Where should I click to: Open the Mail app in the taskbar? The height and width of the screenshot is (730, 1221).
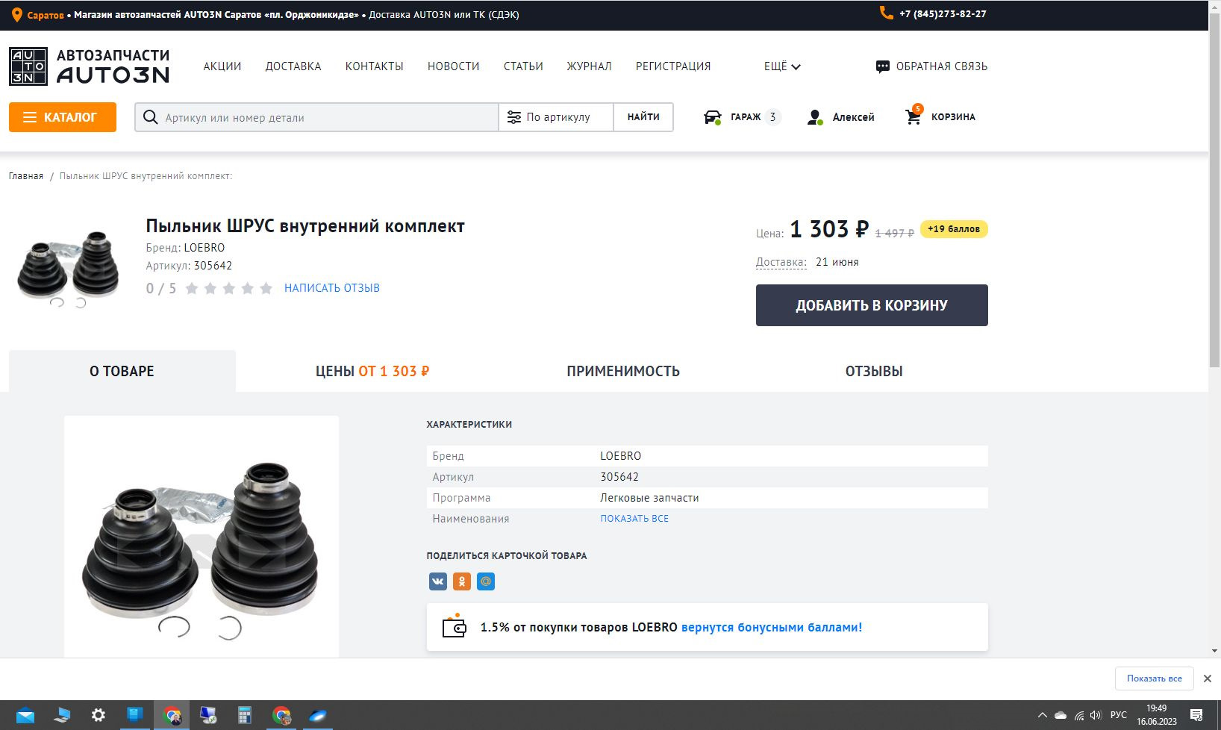point(25,716)
